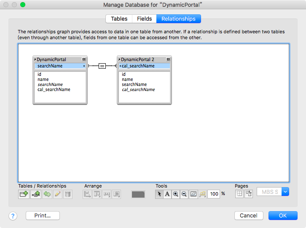This screenshot has width=306, height=228.
Task: Switch to the Fields tab
Action: coord(144,19)
